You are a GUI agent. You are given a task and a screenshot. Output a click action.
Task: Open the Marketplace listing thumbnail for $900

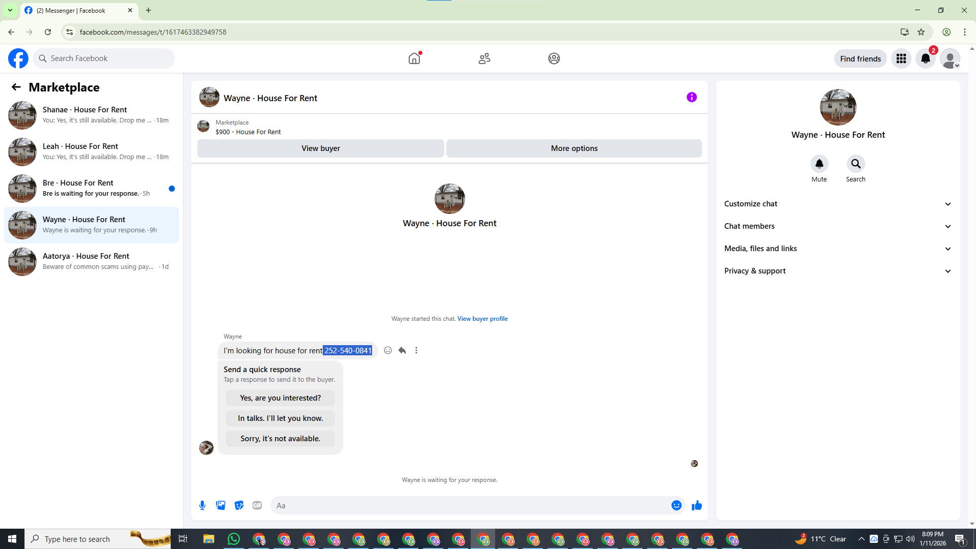click(203, 126)
